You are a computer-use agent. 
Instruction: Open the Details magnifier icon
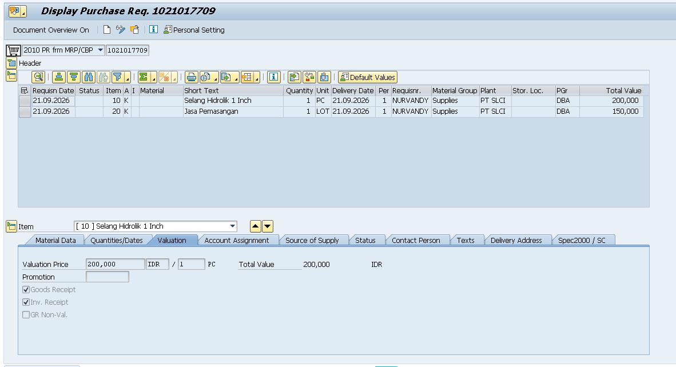38,77
